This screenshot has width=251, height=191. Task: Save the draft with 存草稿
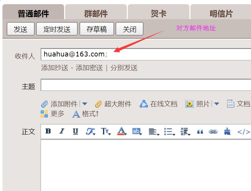coord(97,29)
